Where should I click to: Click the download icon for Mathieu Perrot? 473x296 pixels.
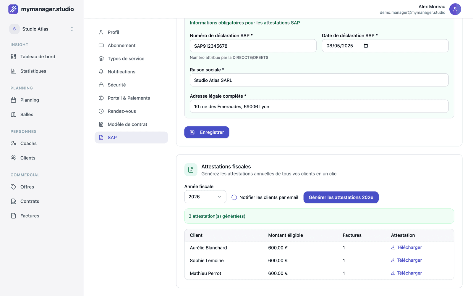[x=393, y=273]
